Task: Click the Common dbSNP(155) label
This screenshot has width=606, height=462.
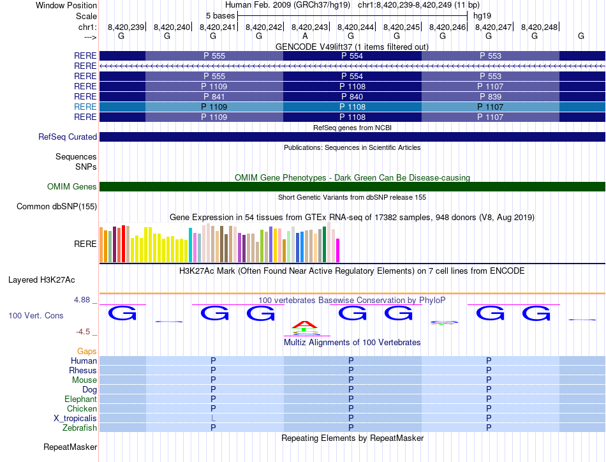Action: tap(56, 207)
